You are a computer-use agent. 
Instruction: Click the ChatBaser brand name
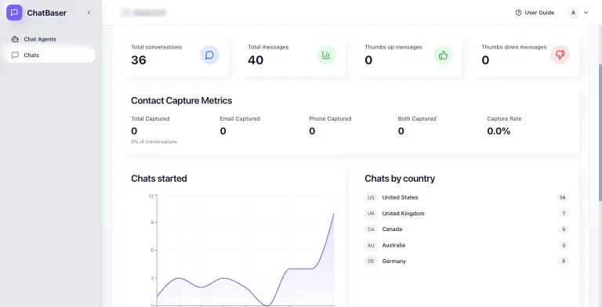(46, 13)
